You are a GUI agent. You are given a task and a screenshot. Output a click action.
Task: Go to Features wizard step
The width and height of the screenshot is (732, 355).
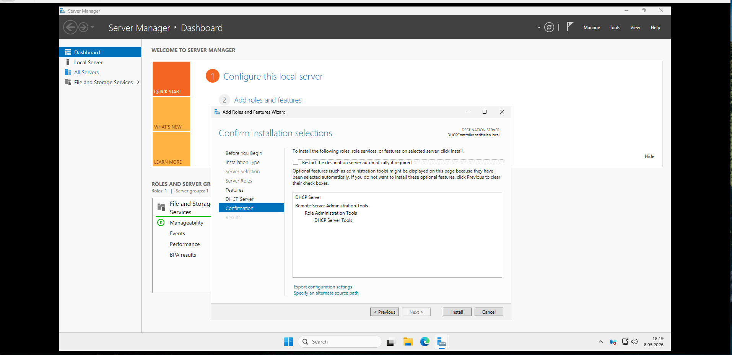(234, 190)
